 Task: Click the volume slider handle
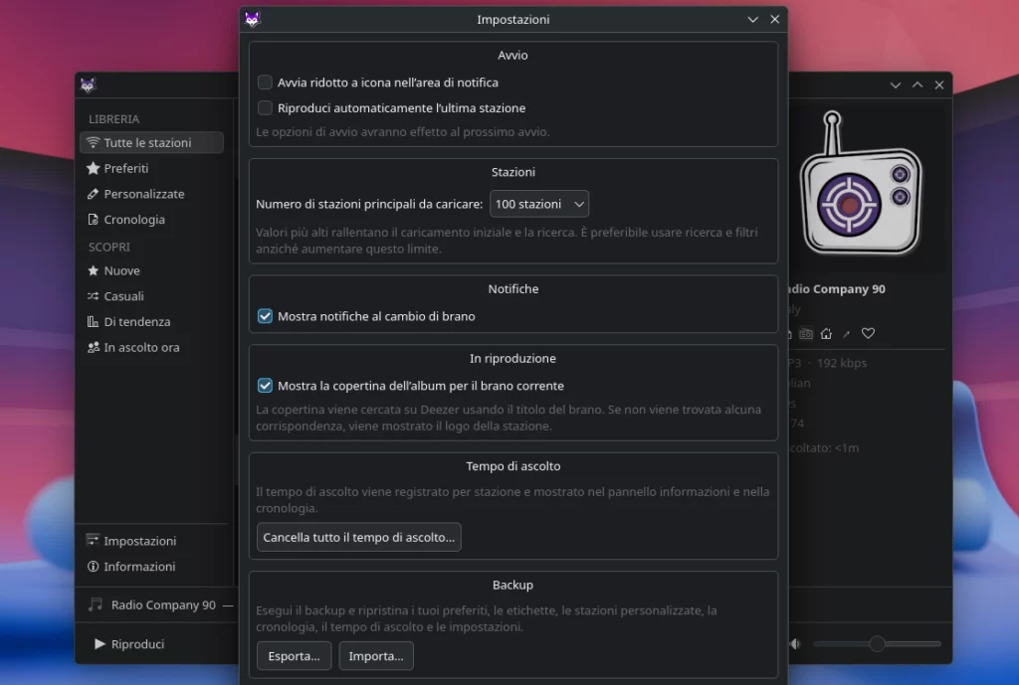coord(877,643)
